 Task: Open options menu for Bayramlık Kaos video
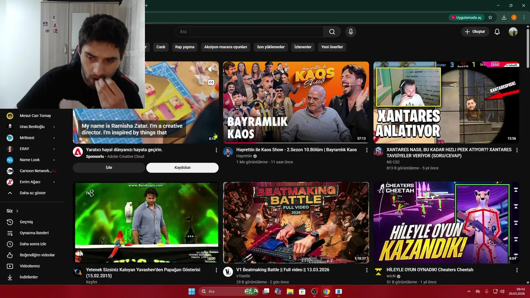point(366,150)
